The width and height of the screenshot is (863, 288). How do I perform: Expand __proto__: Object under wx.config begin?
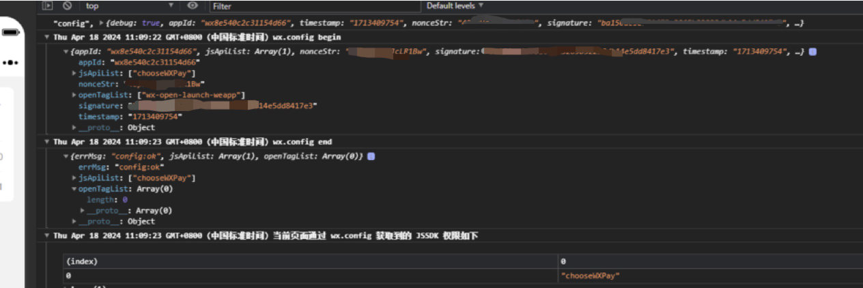(74, 127)
